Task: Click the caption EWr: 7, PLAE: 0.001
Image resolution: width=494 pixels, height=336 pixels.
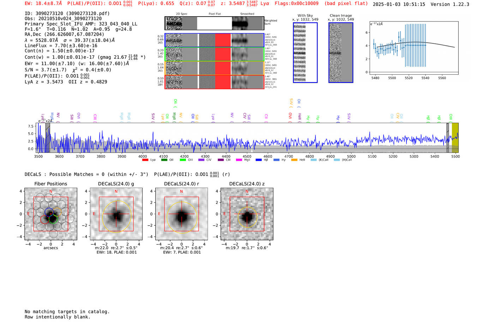Action: [182, 252]
